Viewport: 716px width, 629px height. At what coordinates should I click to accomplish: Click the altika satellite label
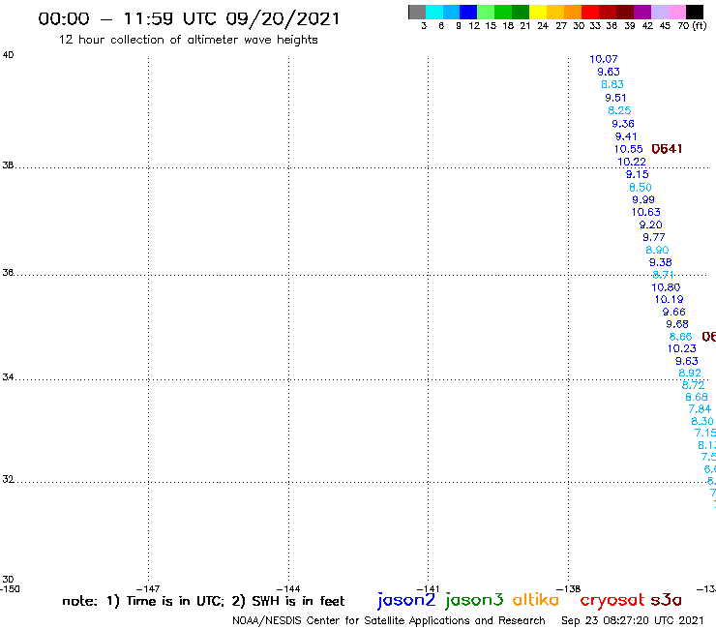[536, 600]
